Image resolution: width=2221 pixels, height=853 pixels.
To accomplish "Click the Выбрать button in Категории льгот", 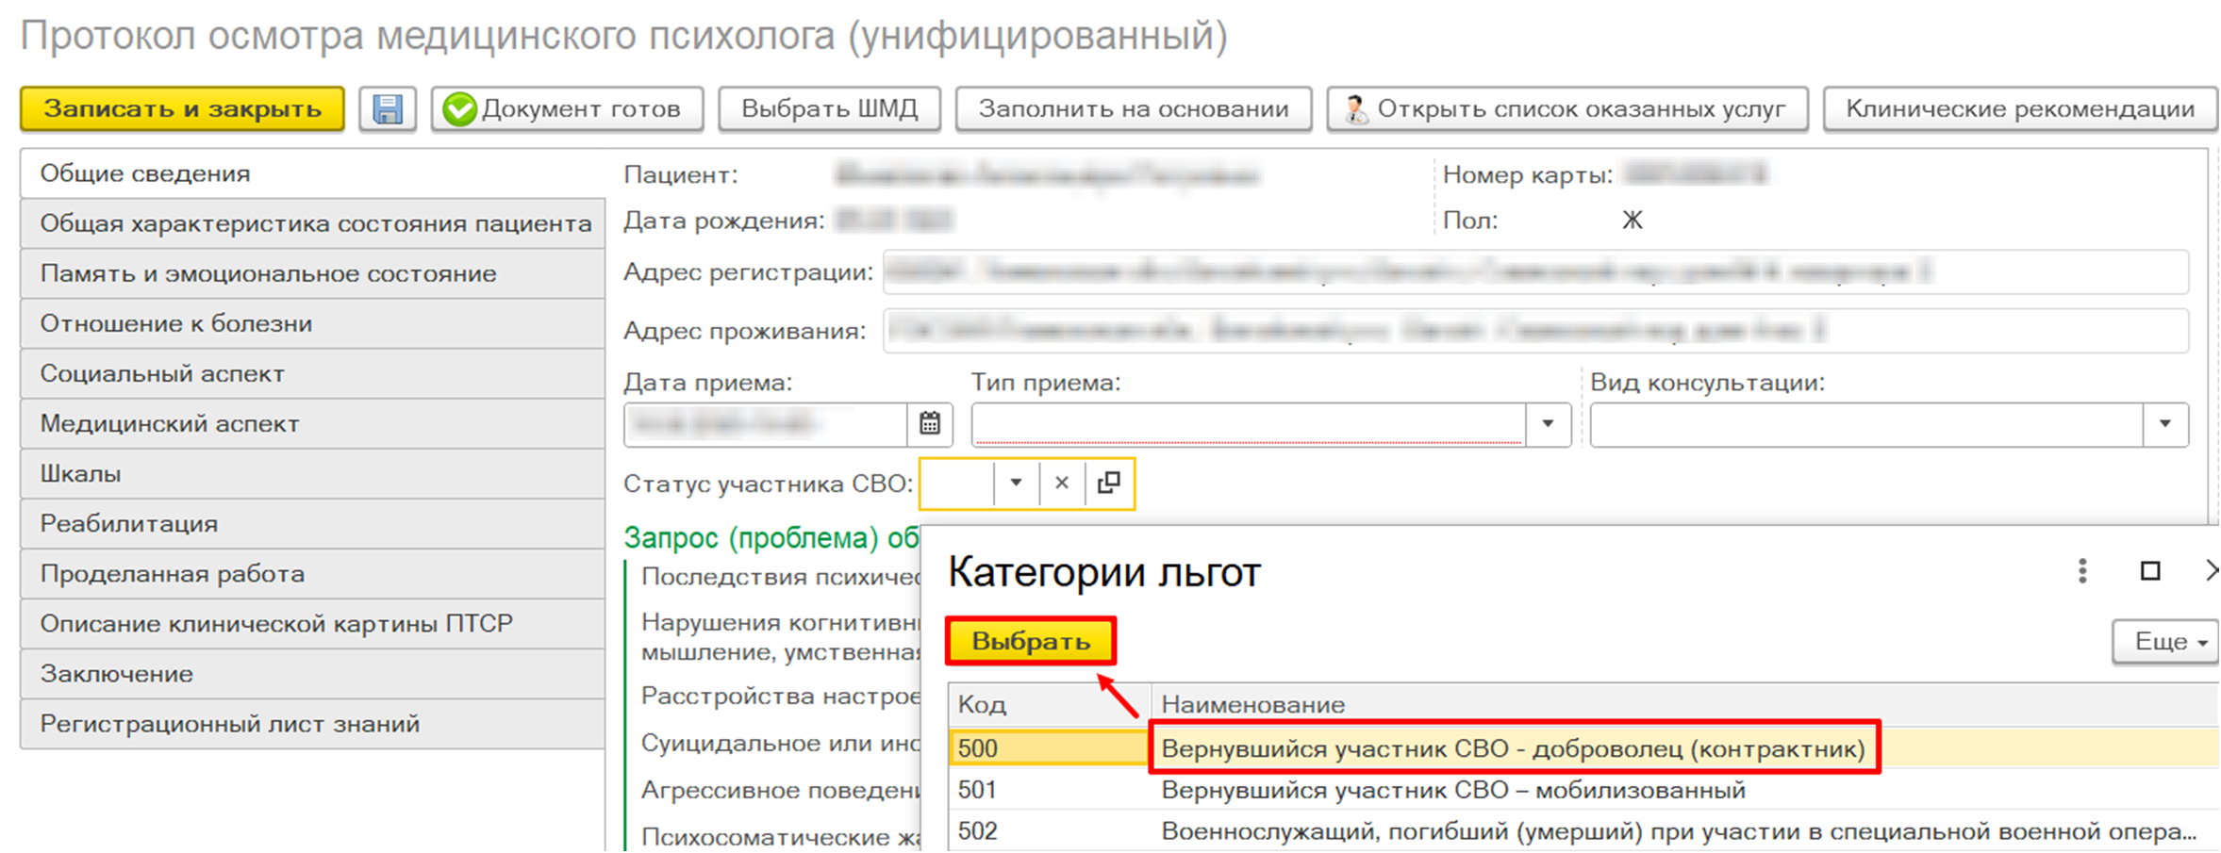I will pyautogui.click(x=1031, y=642).
